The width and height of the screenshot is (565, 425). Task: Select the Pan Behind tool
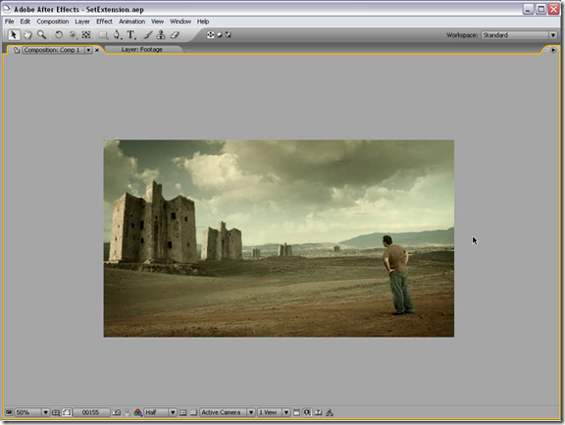(86, 35)
